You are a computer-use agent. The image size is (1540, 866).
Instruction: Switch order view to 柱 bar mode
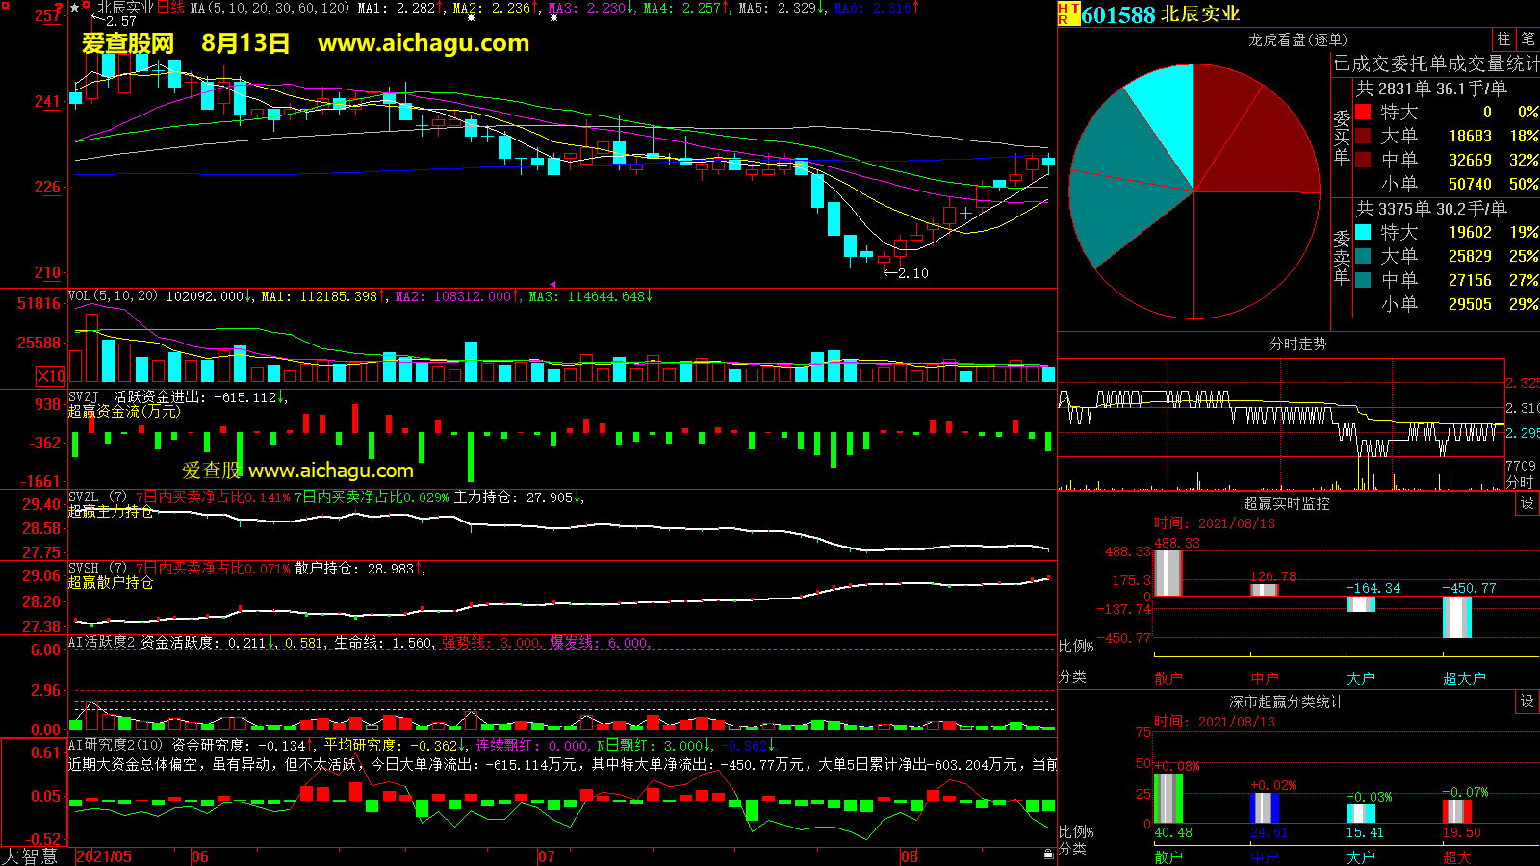(x=1503, y=39)
